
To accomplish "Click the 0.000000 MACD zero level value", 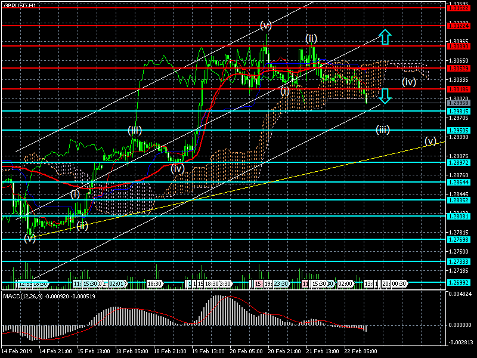I will click(x=460, y=325).
